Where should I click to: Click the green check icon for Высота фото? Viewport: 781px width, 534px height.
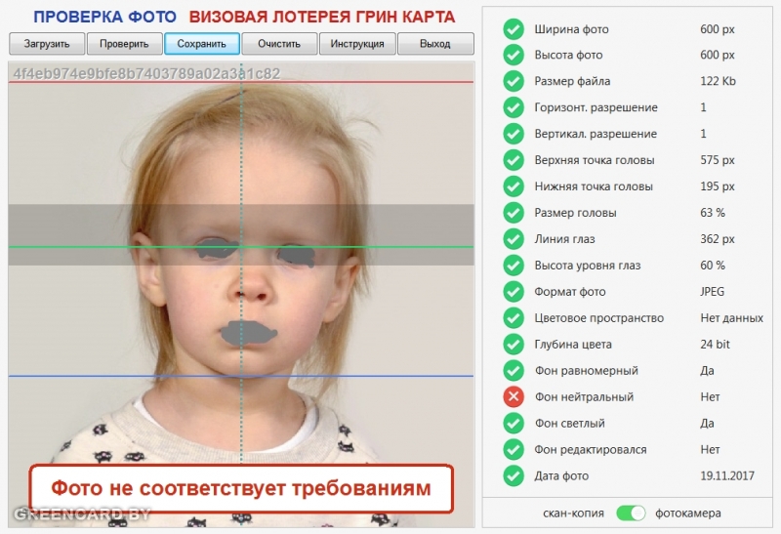click(514, 55)
